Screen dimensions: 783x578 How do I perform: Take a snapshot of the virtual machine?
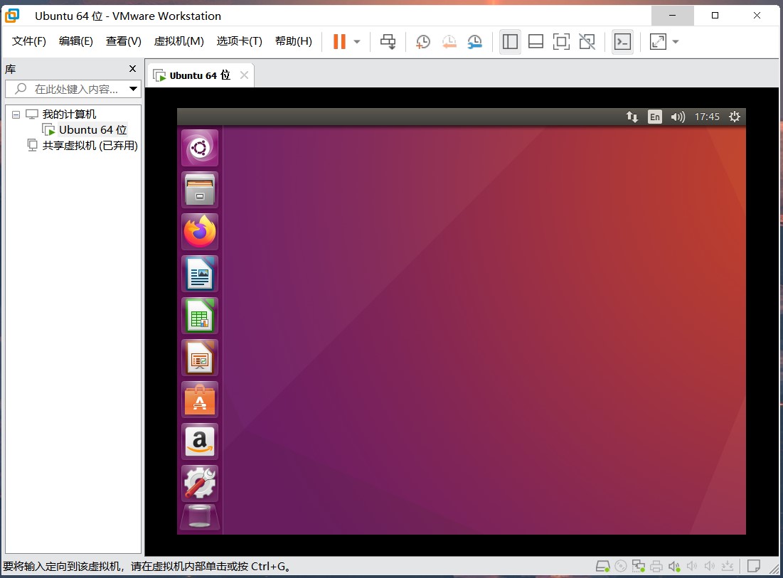pyautogui.click(x=423, y=42)
